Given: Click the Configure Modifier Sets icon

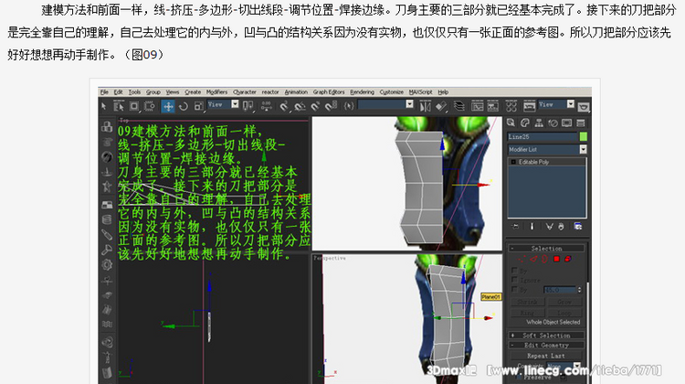Looking at the screenshot, I should 578,226.
